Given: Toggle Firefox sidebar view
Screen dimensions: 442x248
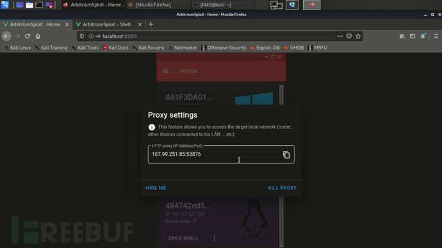Looking at the screenshot, I should (x=413, y=36).
